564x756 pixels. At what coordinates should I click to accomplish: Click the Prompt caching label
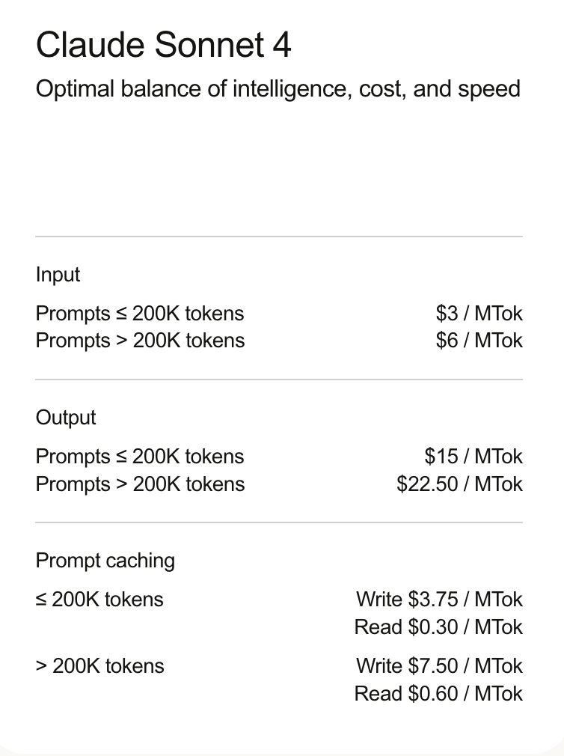(105, 561)
